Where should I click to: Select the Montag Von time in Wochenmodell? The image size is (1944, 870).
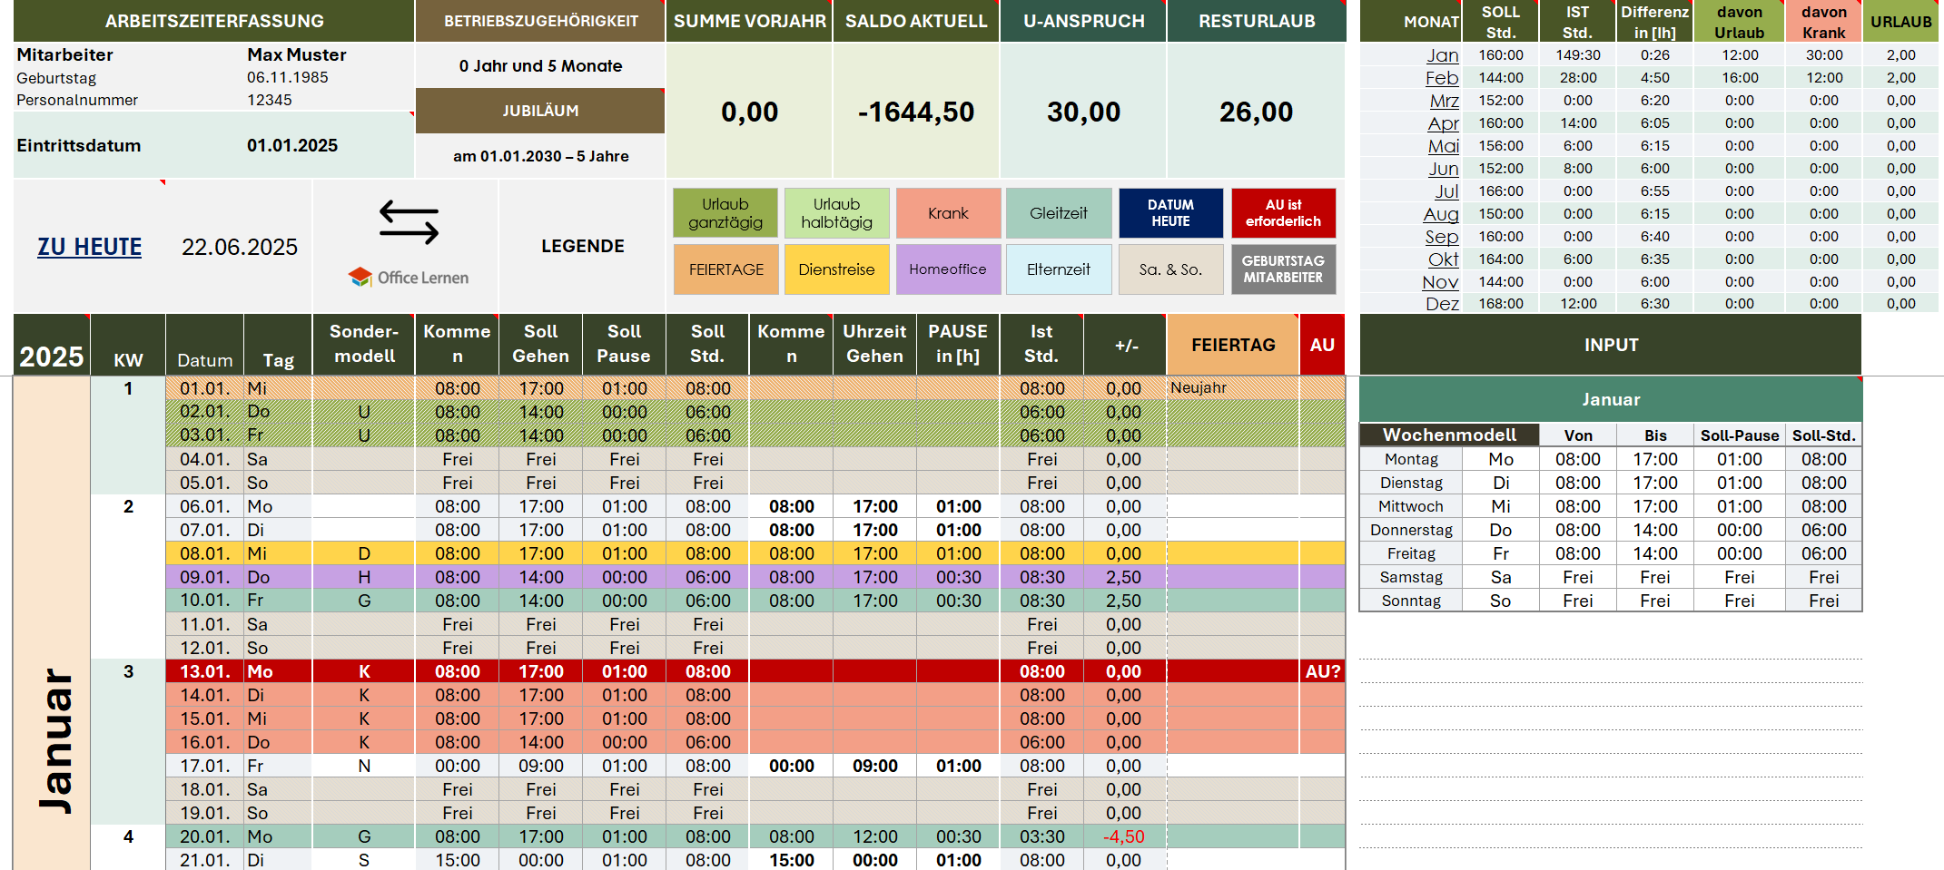pyautogui.click(x=1577, y=459)
